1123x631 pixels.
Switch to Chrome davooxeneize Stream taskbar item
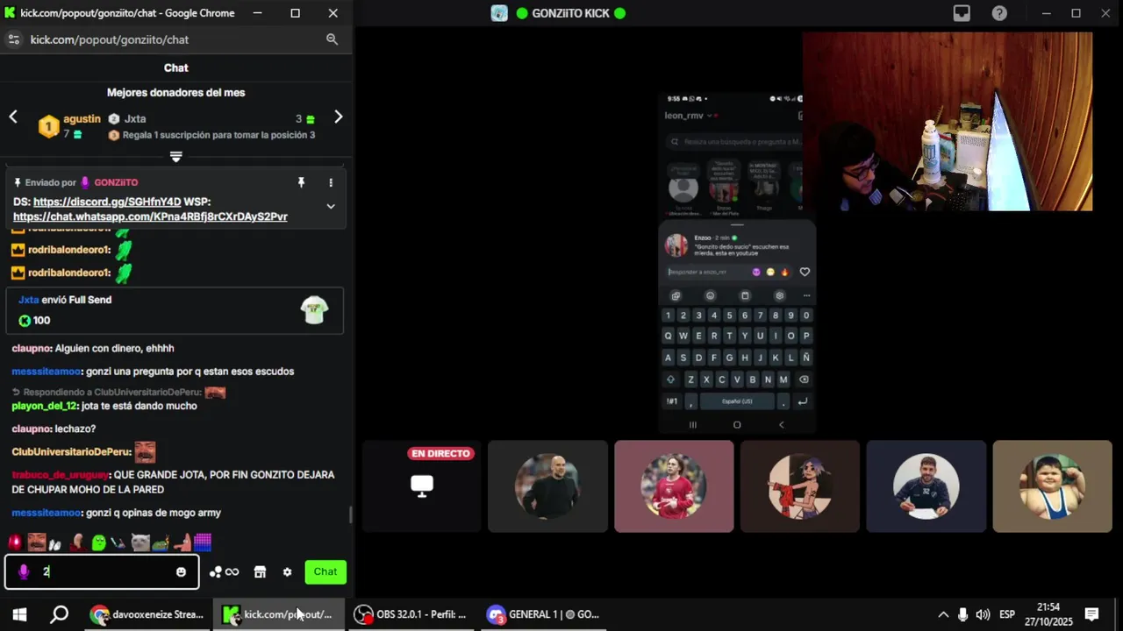pyautogui.click(x=148, y=614)
